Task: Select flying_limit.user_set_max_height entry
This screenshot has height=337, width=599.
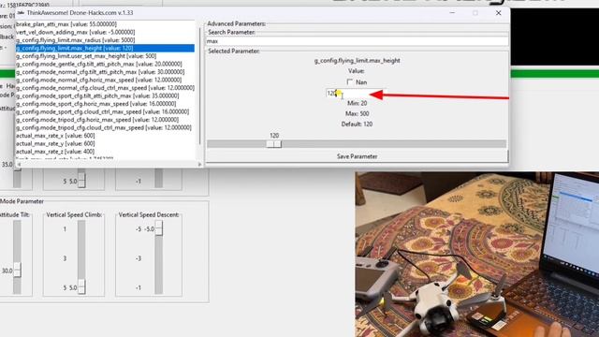Action: (x=86, y=56)
